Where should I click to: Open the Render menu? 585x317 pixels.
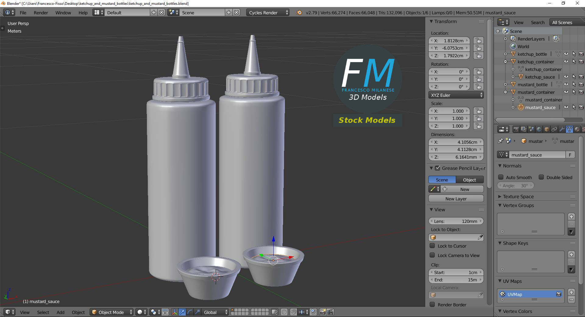(x=41, y=12)
